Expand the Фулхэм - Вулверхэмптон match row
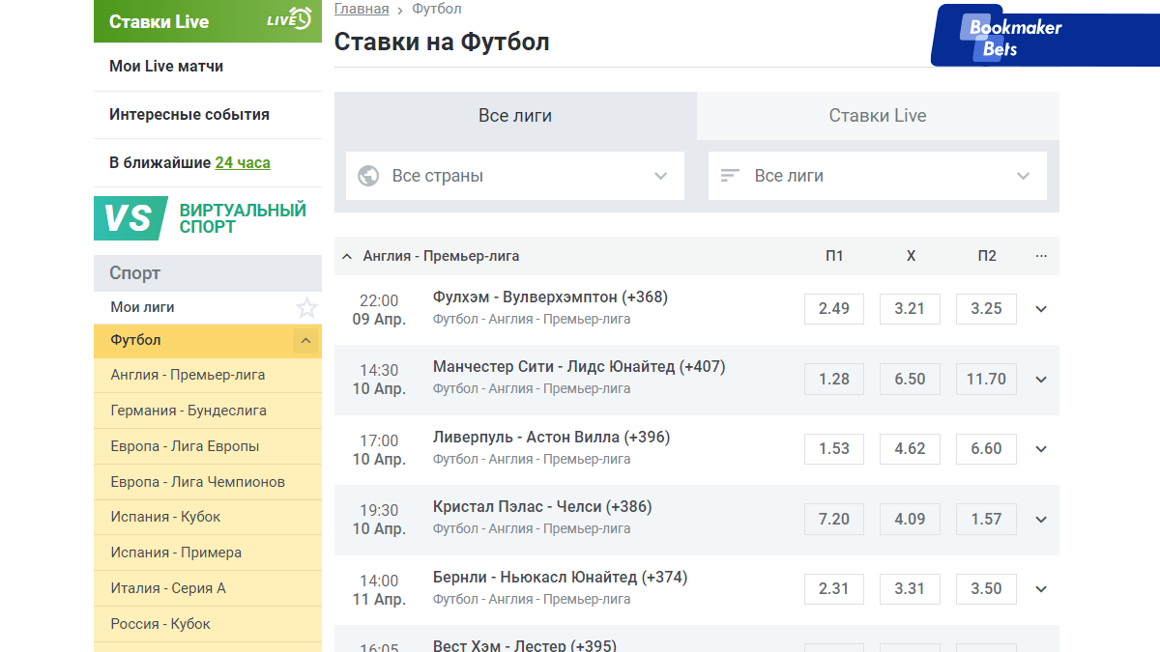Viewport: 1160px width, 652px height. 1041,309
